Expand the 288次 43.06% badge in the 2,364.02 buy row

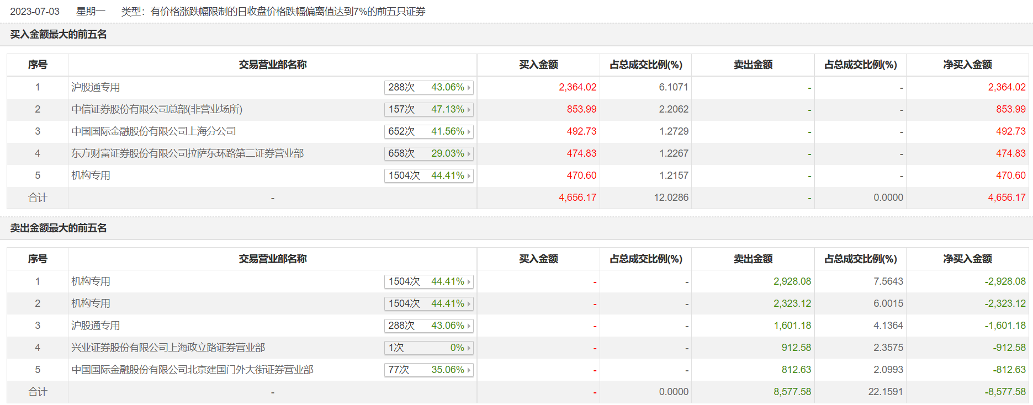coord(429,87)
